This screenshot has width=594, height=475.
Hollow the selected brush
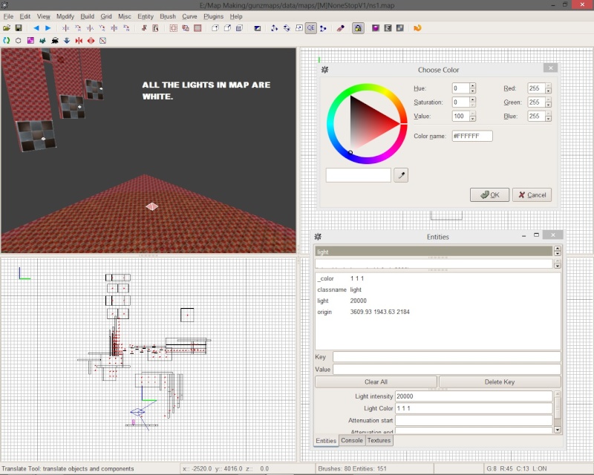[x=198, y=28]
